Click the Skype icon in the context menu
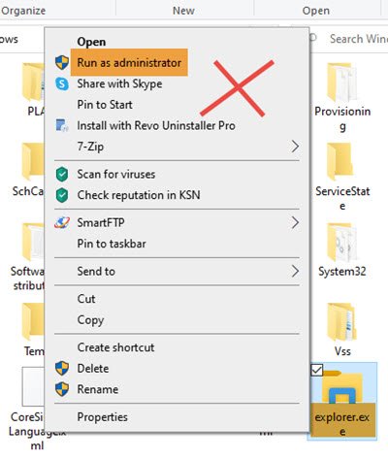The width and height of the screenshot is (388, 460). [x=62, y=83]
